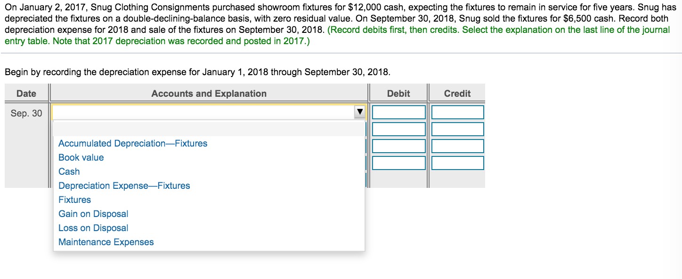Viewport: 682px width, 279px height.
Task: Pick Maintenance Expenses from the list
Action: [x=106, y=242]
